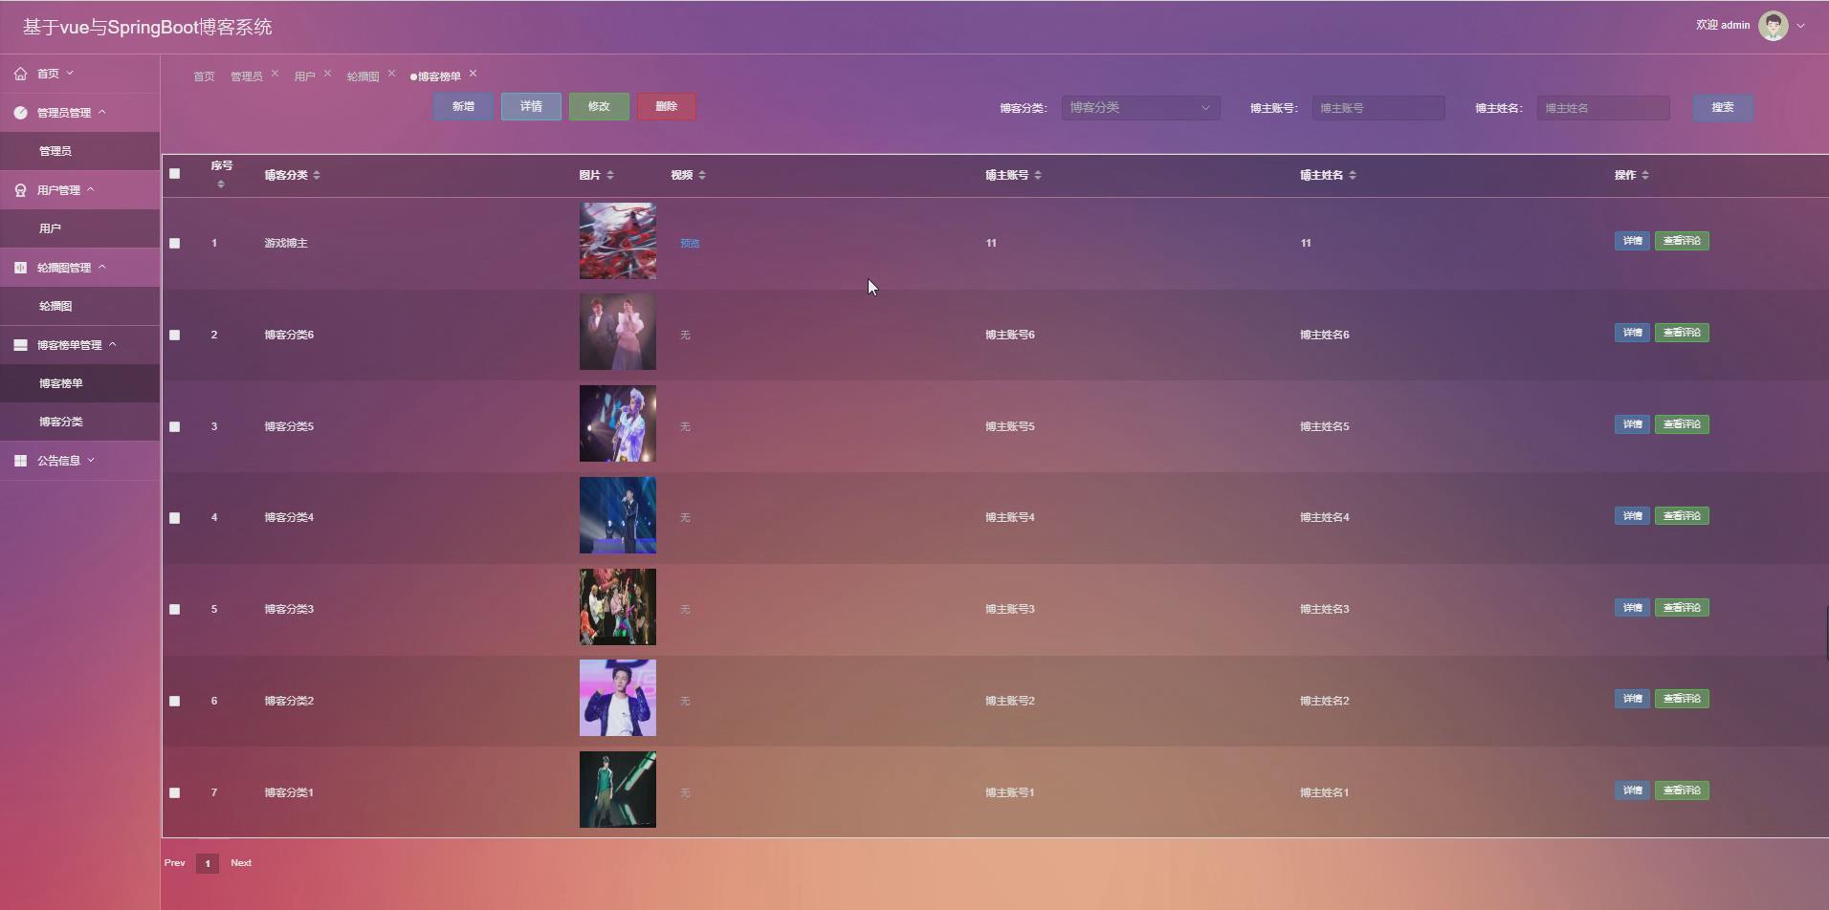Open 详情 for the 游戏博主 row

(x=1632, y=241)
